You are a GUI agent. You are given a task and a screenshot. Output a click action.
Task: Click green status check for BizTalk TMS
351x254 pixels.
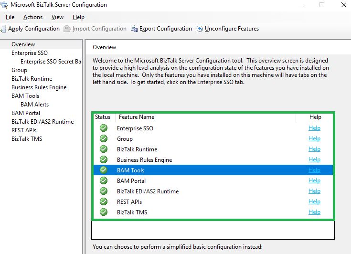point(104,212)
